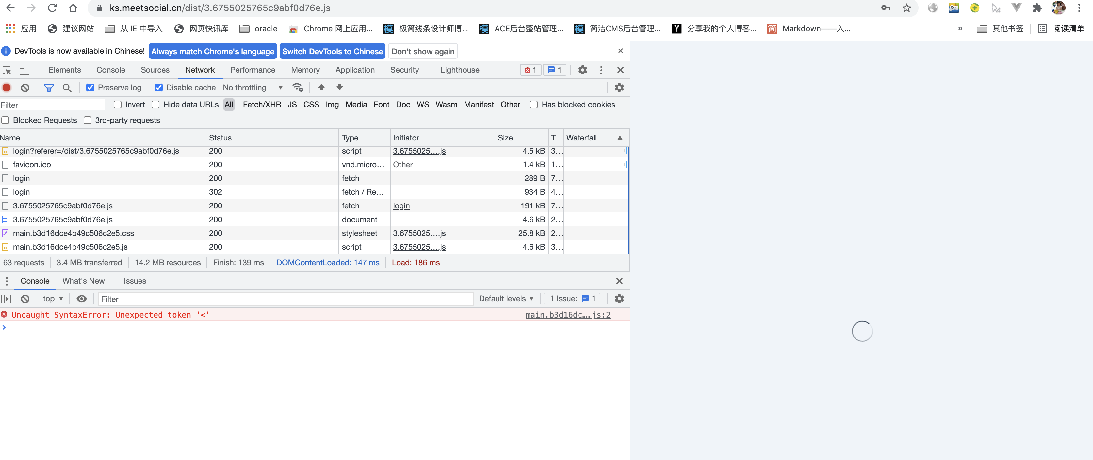The image size is (1093, 460).
Task: Toggle the network filter funnel icon
Action: pyautogui.click(x=49, y=88)
